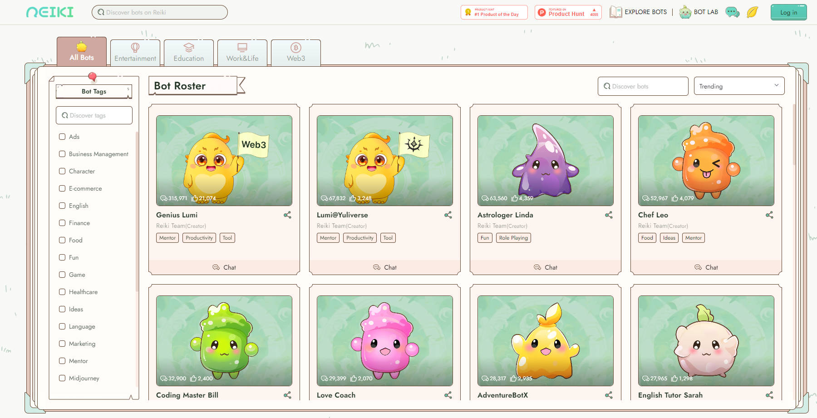
Task: Check the Healthcare tag filter
Action: 62,292
